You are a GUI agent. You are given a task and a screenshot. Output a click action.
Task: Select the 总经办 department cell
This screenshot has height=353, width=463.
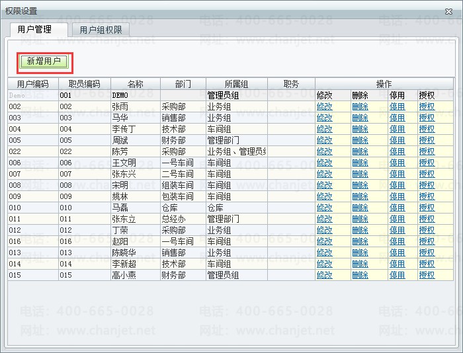pos(183,219)
